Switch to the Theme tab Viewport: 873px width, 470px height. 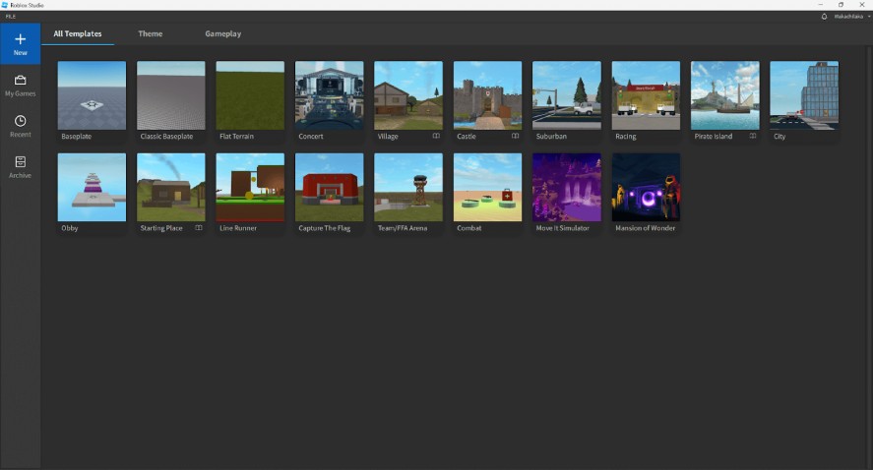tap(151, 33)
